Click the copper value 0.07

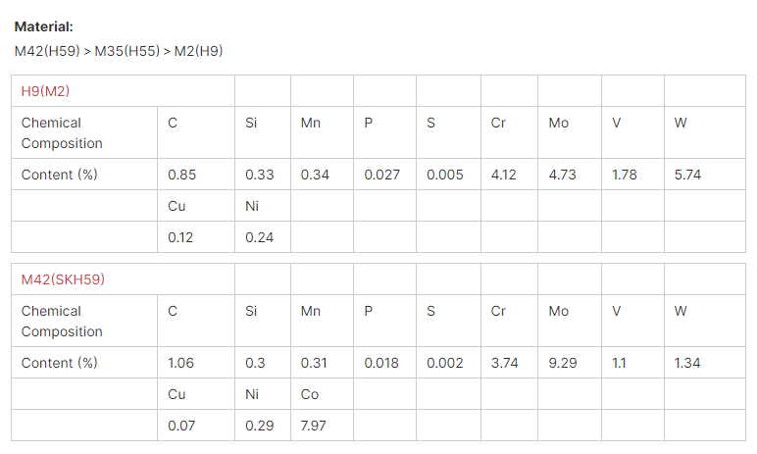181,426
